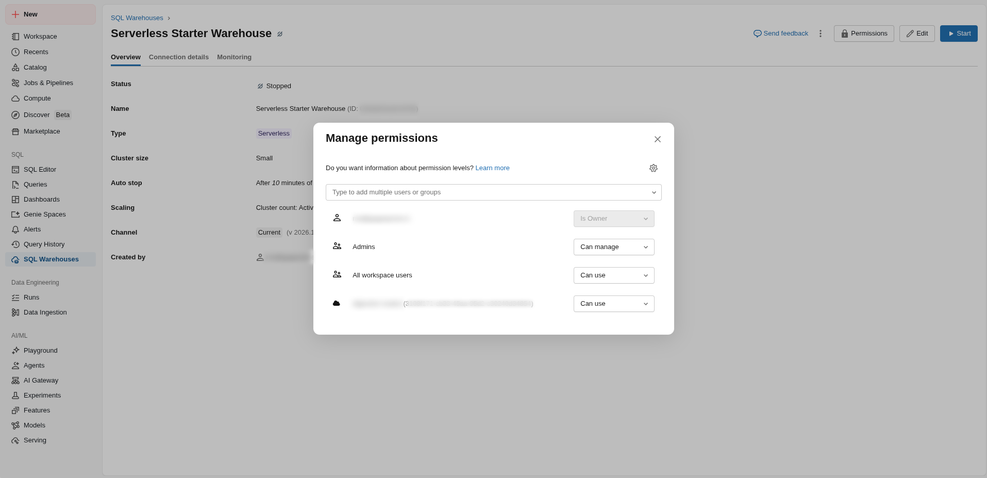
Task: Click SQL Warehouses breadcrumb link
Action: 137,18
